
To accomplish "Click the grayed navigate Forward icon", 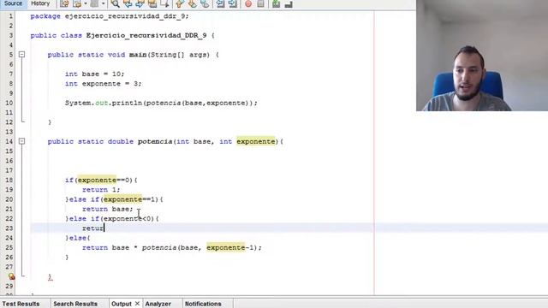I will (94, 3).
